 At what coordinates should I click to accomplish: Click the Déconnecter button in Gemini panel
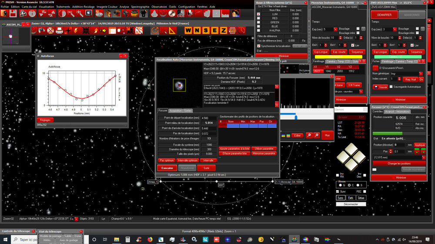(351, 204)
